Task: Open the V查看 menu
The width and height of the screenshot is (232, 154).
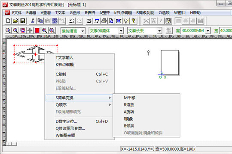Action: pyautogui.click(x=46, y=13)
